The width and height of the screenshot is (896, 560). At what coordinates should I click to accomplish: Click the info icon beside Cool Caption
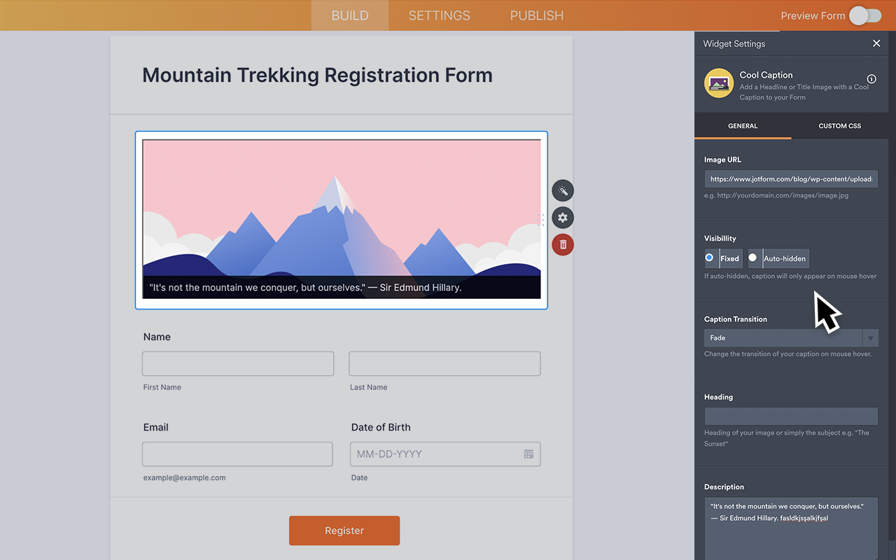coord(871,79)
